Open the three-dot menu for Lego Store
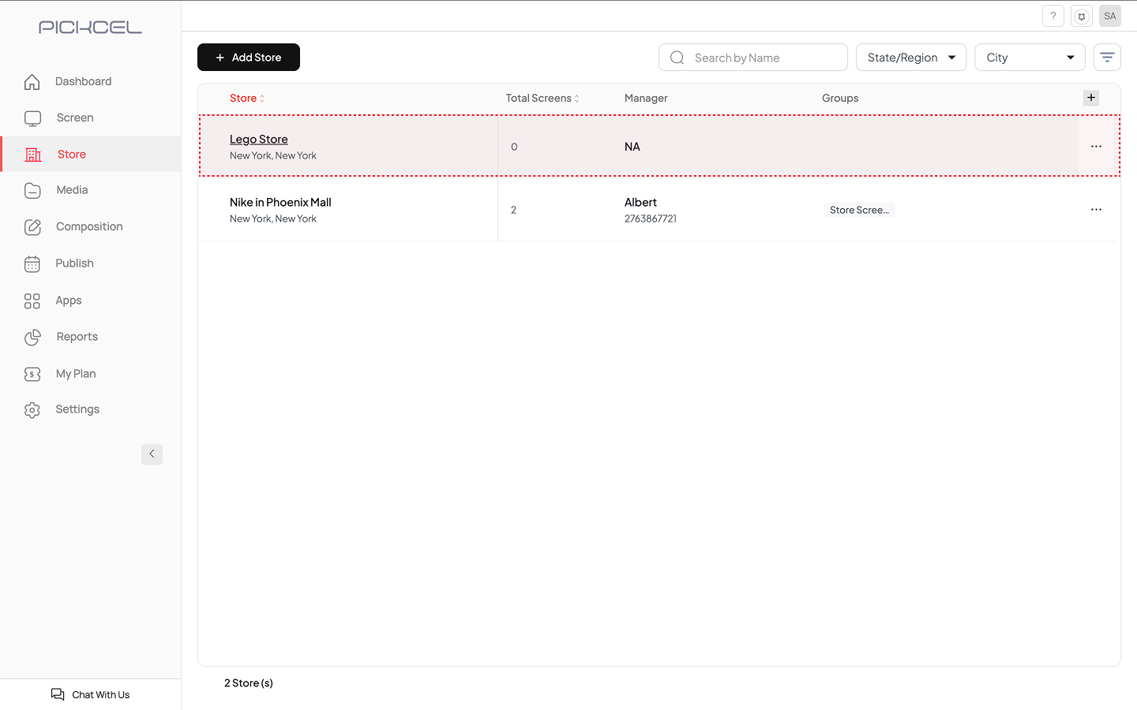The height and width of the screenshot is (710, 1137). click(x=1096, y=147)
